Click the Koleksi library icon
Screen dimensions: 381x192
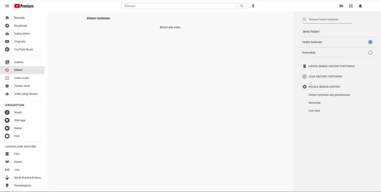(7, 62)
